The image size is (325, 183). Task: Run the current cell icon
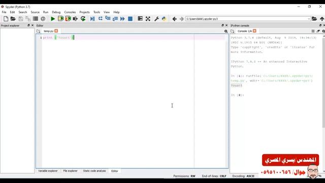point(60,19)
